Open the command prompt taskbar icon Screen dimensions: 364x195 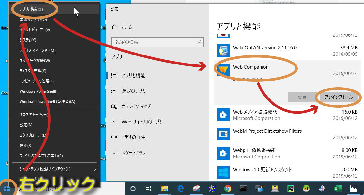pyautogui.click(x=243, y=189)
